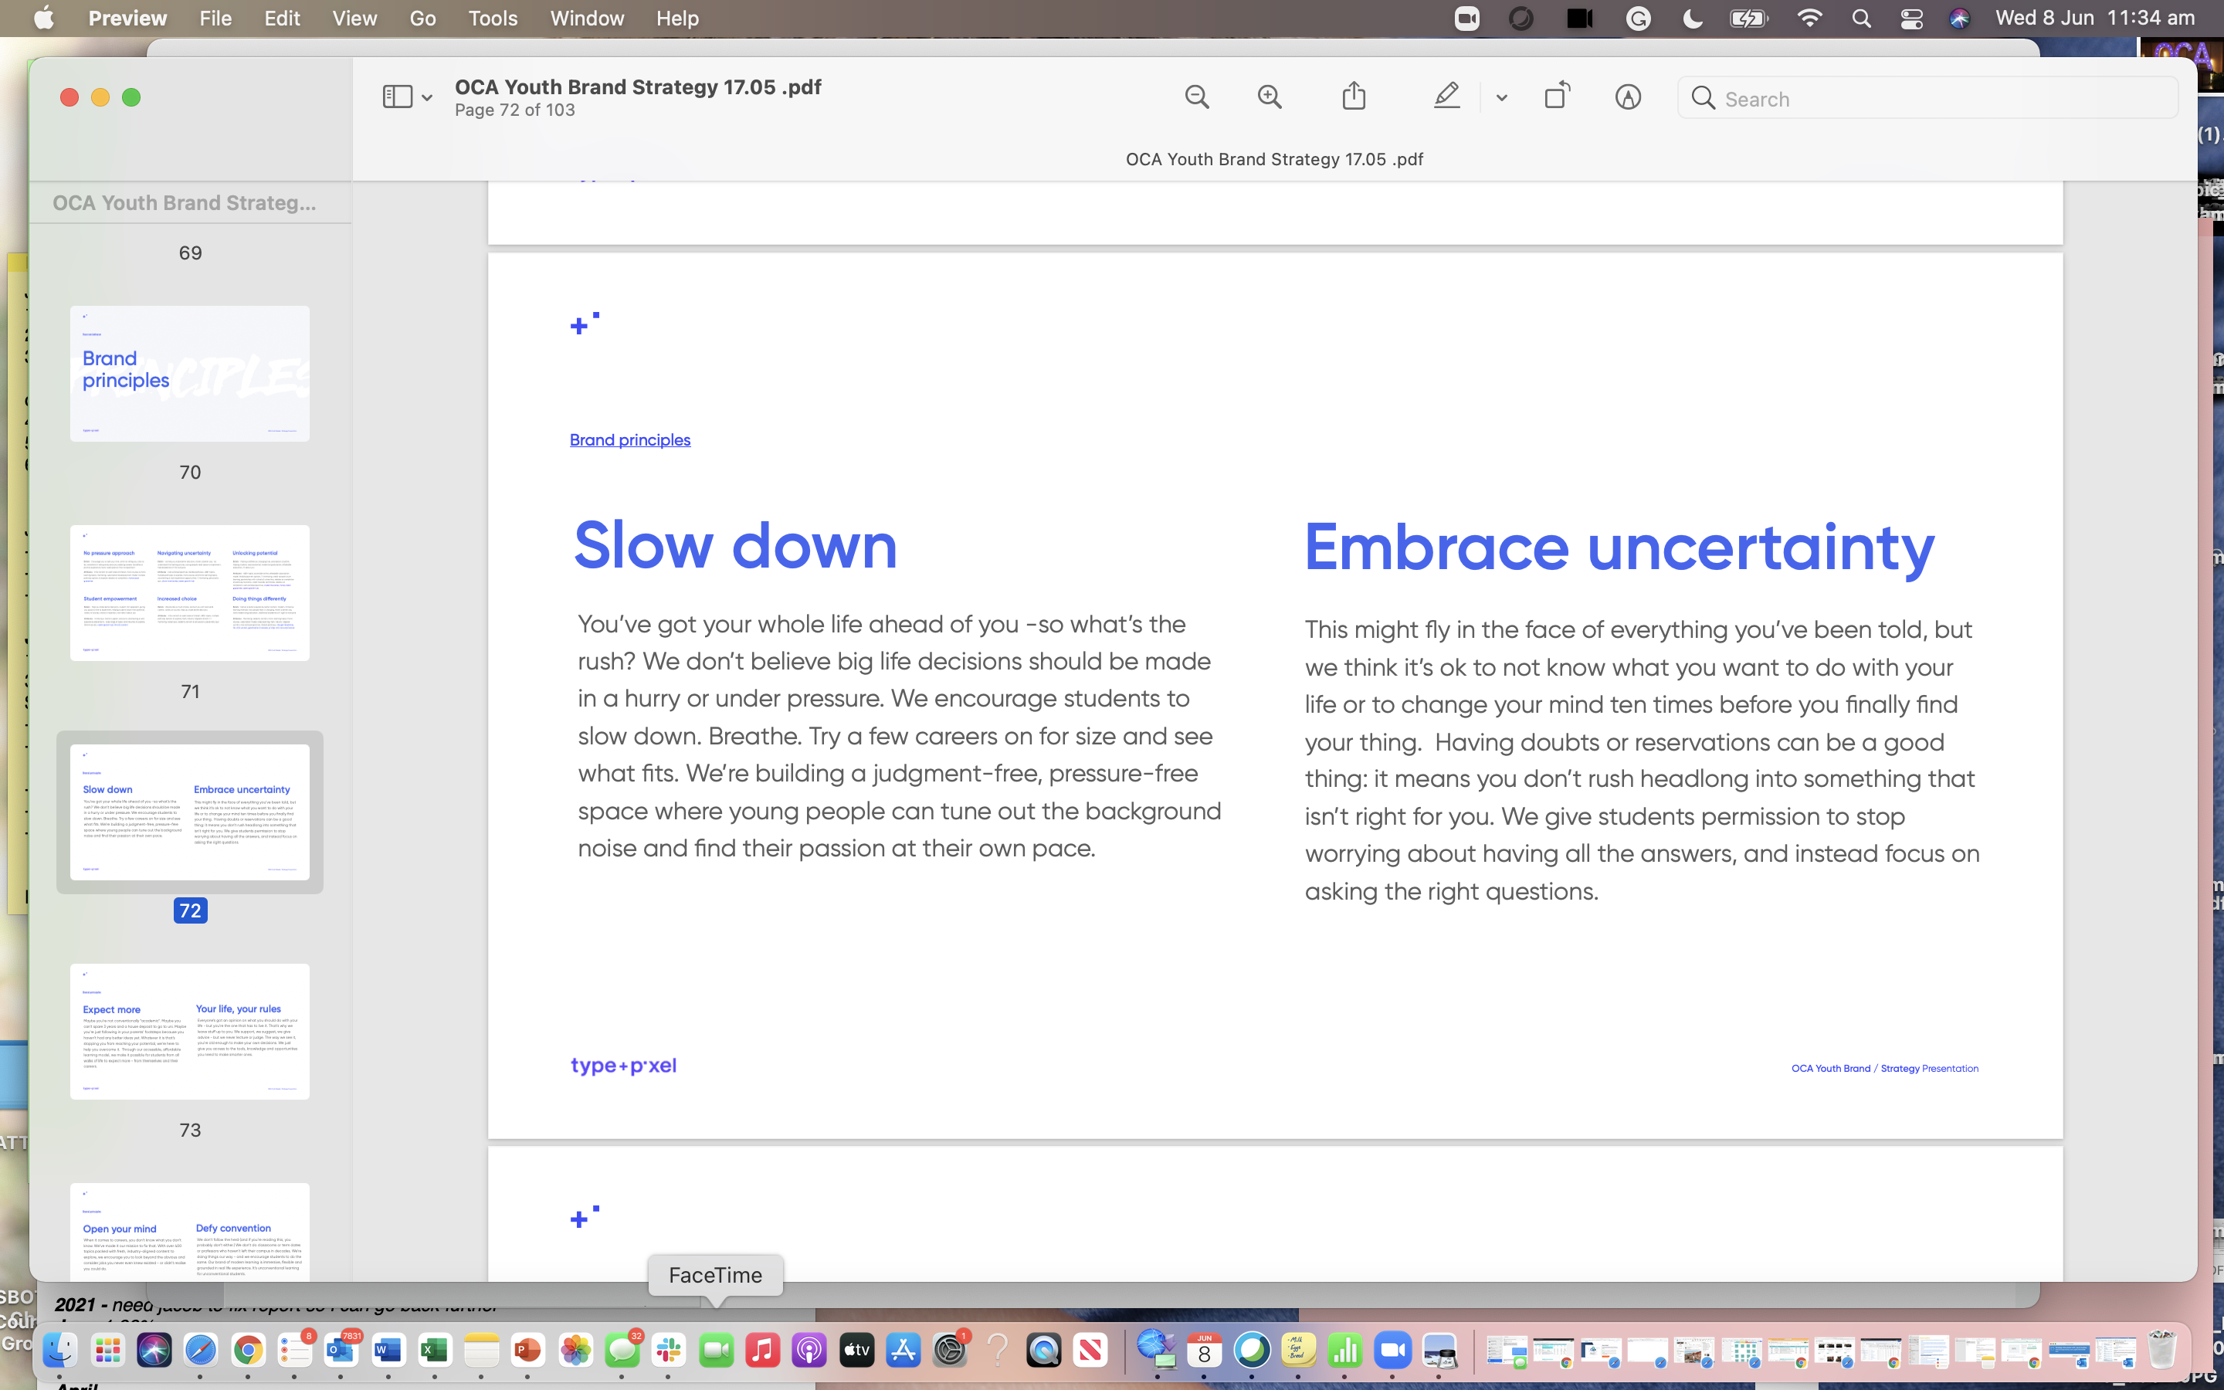Click the type+pixel footer logo

pyautogui.click(x=623, y=1066)
